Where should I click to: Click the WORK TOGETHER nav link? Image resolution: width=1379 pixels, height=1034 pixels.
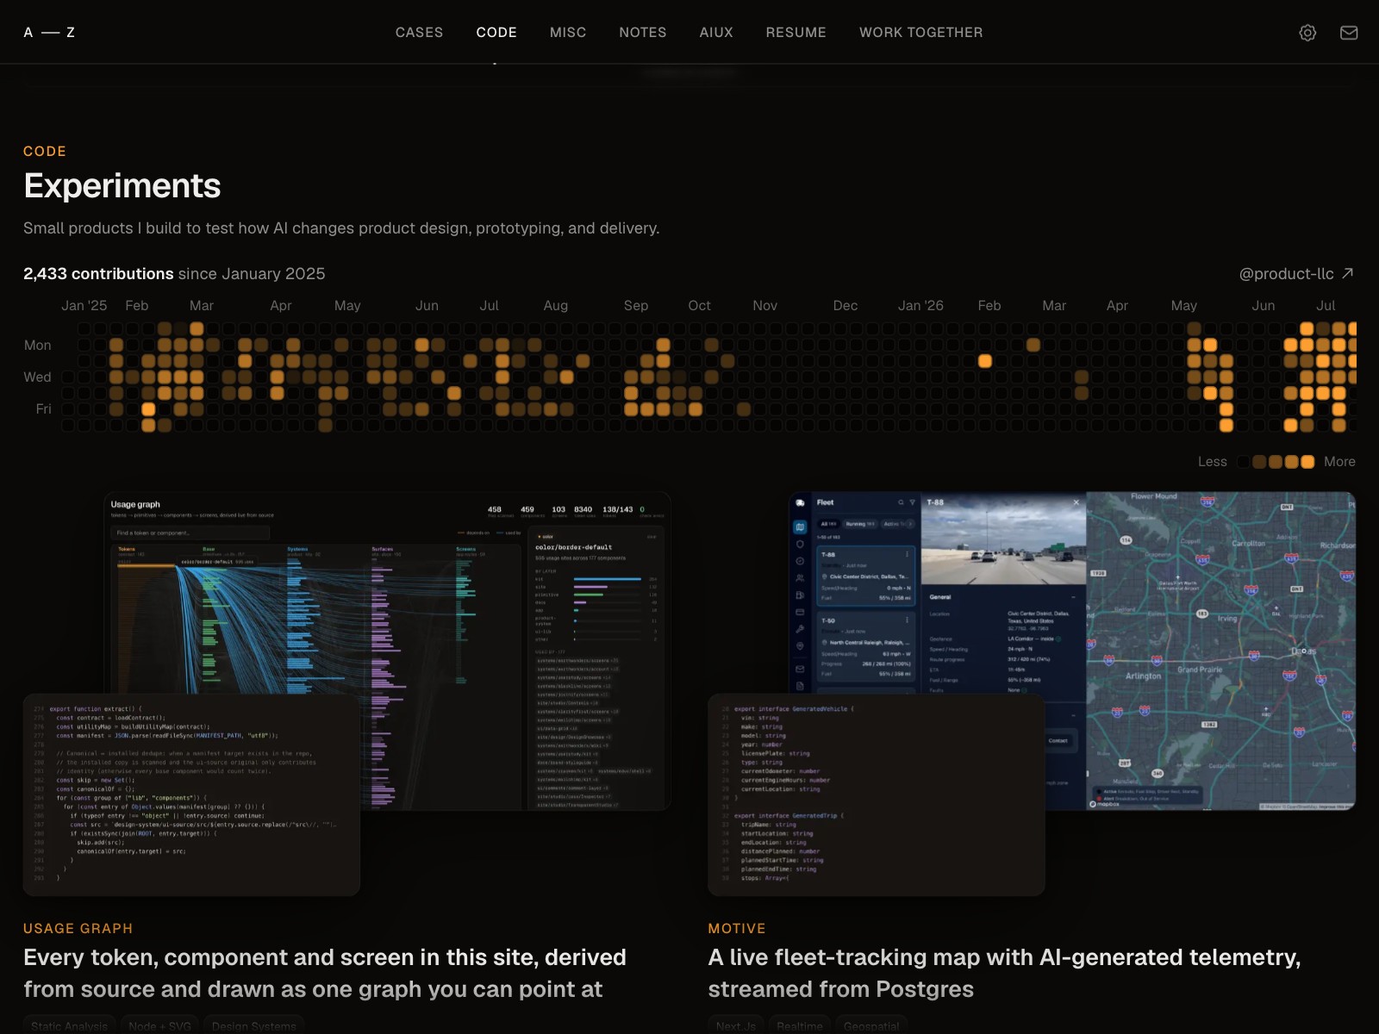point(920,32)
